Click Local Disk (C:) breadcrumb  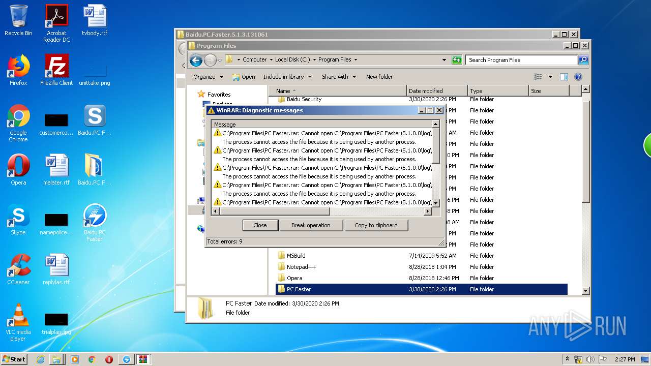click(x=292, y=59)
